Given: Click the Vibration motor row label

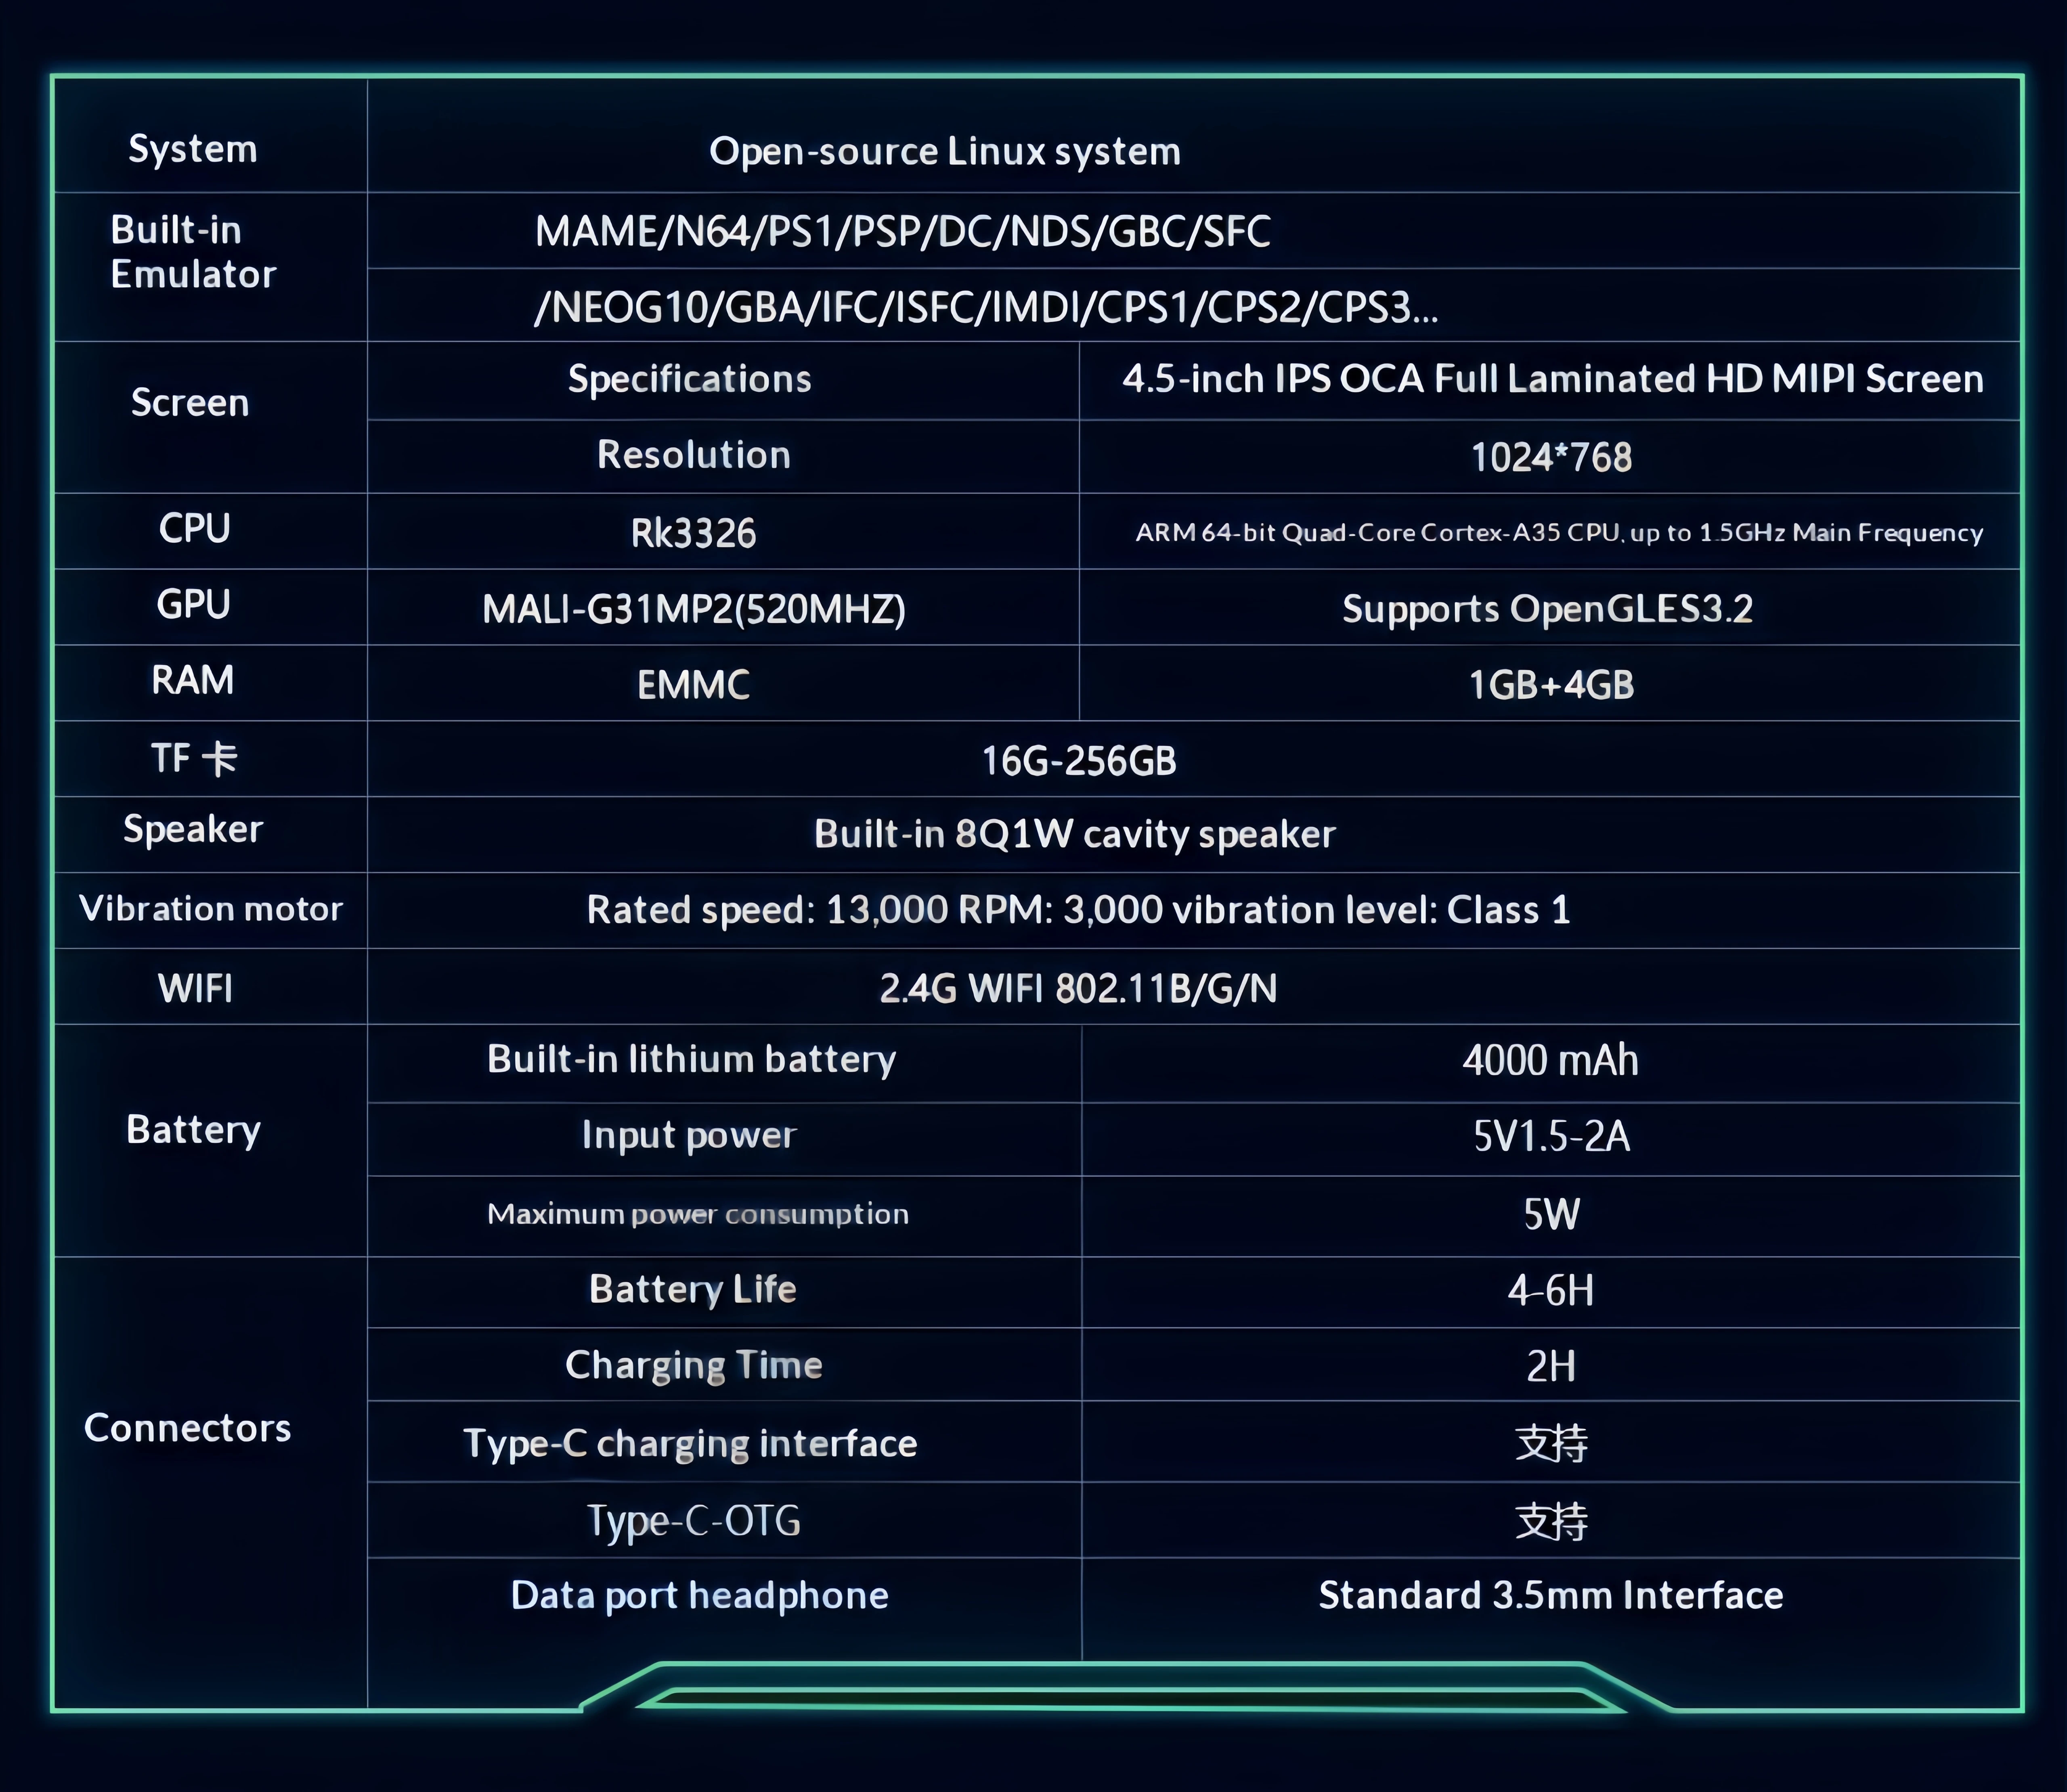Looking at the screenshot, I should (211, 909).
